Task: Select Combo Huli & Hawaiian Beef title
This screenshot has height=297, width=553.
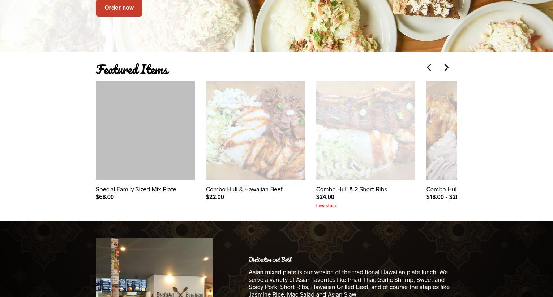Action: [x=244, y=189]
